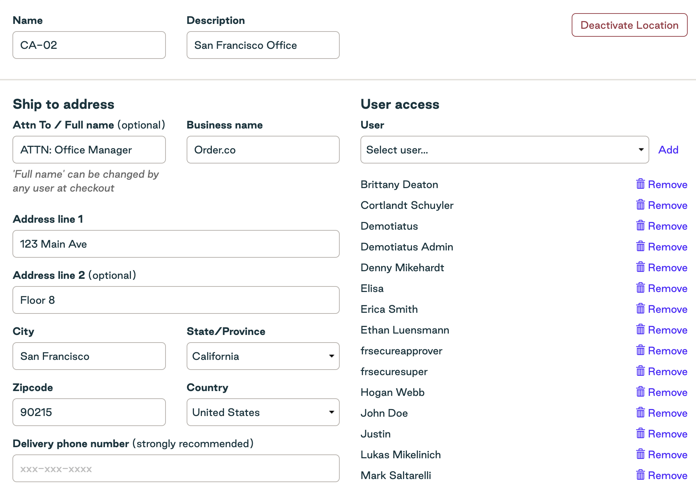Remove link for Hogan Webb

pos(668,392)
